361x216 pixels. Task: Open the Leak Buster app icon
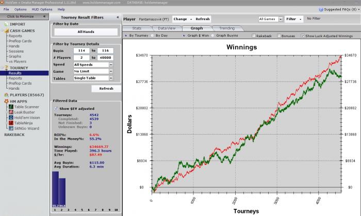coord(11,112)
